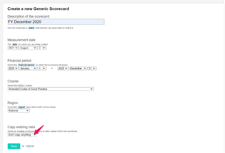This screenshot has width=225, height=153.
Task: Open the Measurement date day dropdown showing 3
Action: (x=42, y=48)
